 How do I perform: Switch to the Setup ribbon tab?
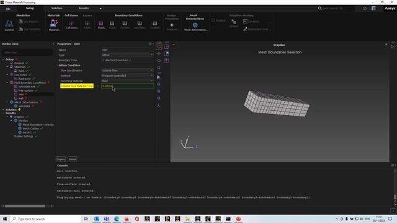(x=30, y=8)
